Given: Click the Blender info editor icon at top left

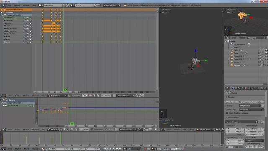Looking at the screenshot, I should (4, 5).
